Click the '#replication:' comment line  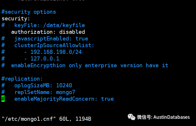(x=22, y=79)
